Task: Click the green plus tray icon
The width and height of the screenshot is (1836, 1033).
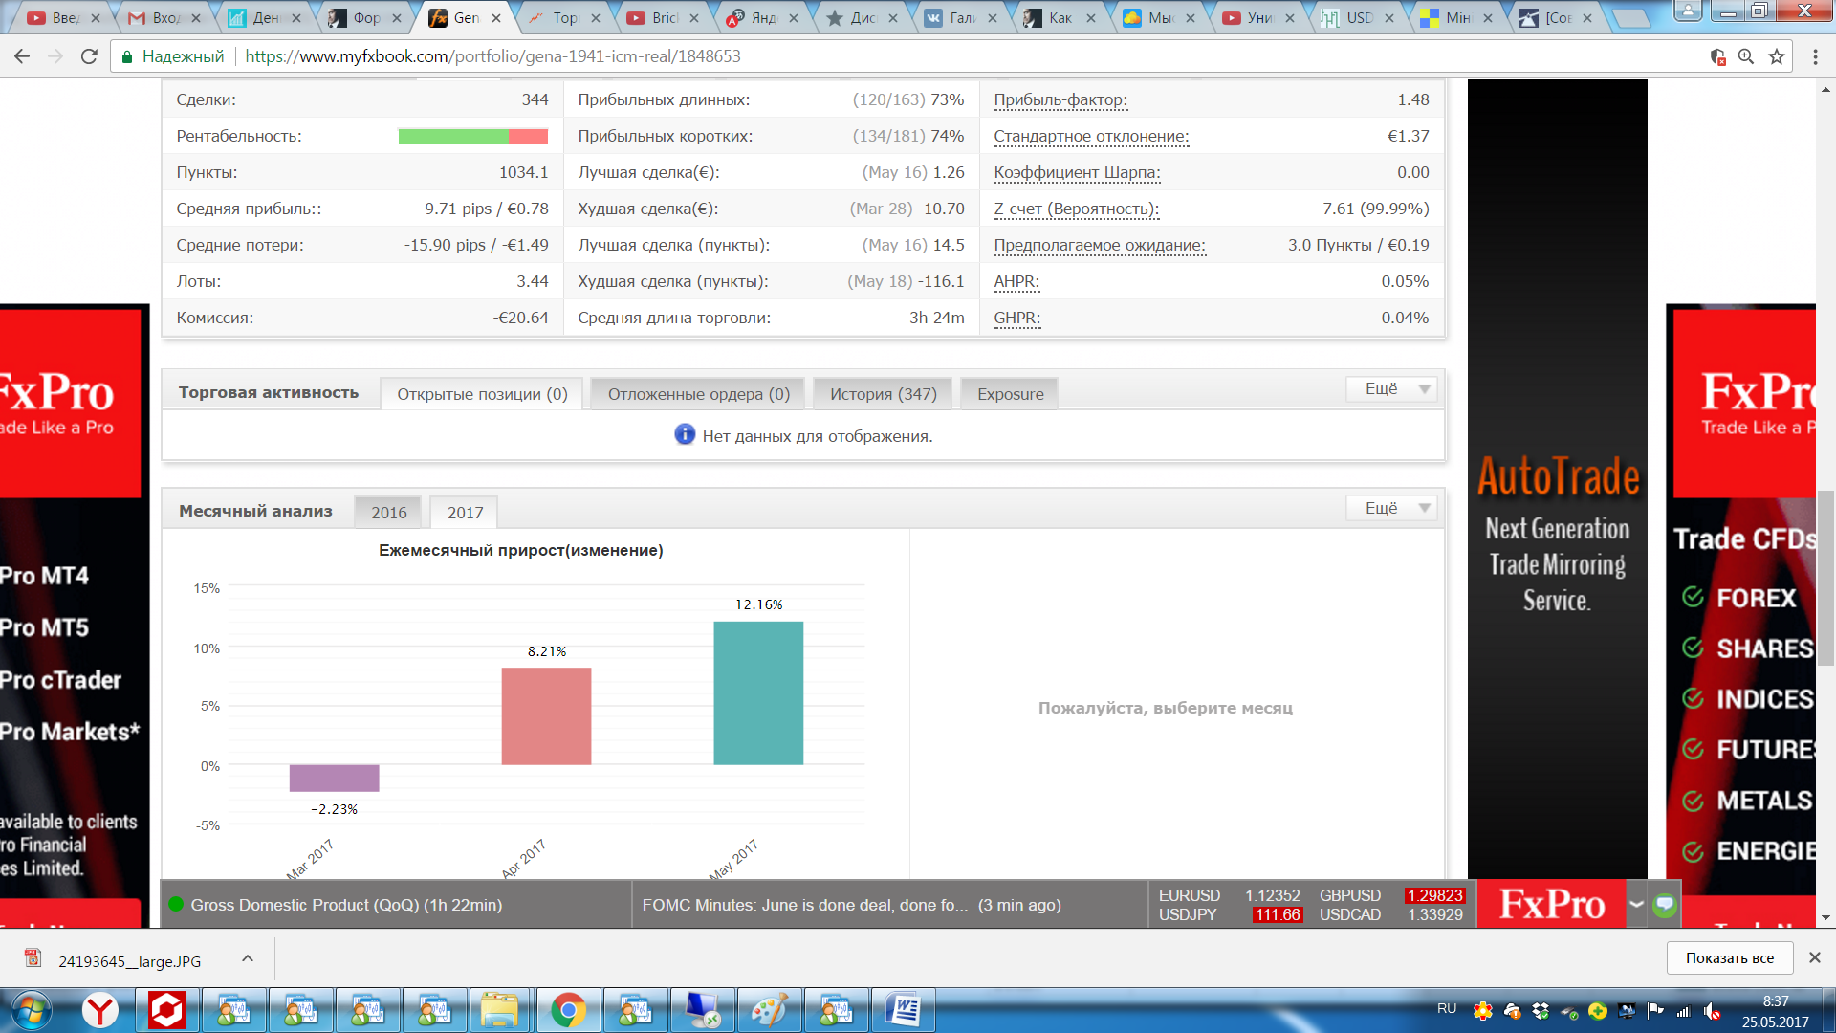Action: pyautogui.click(x=1598, y=1011)
